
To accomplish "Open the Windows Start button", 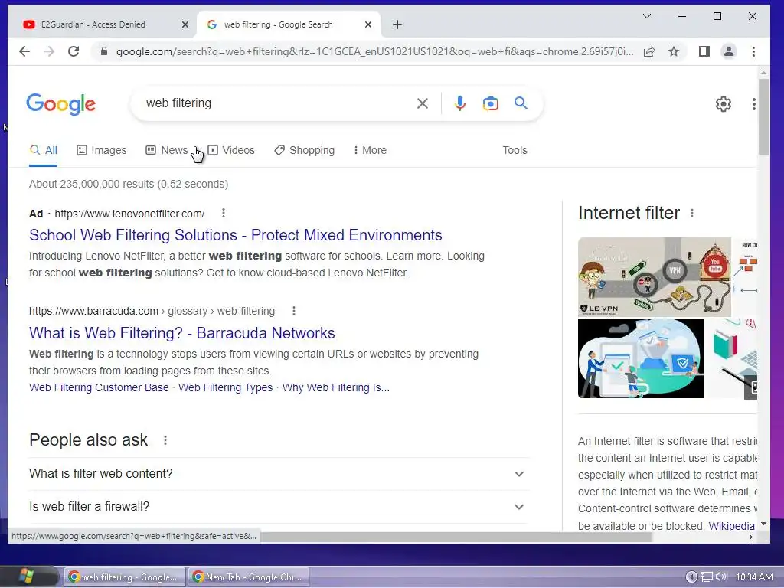I will (x=27, y=577).
